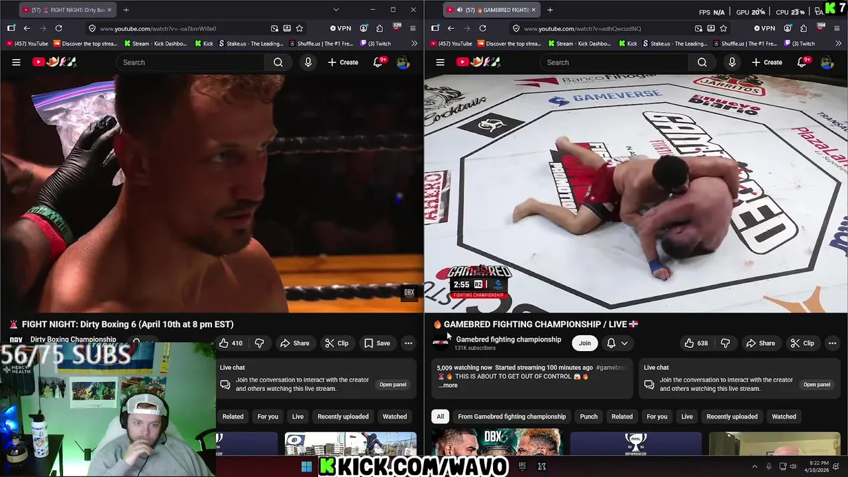
Task: Reload page in left browser window
Action: 58,28
